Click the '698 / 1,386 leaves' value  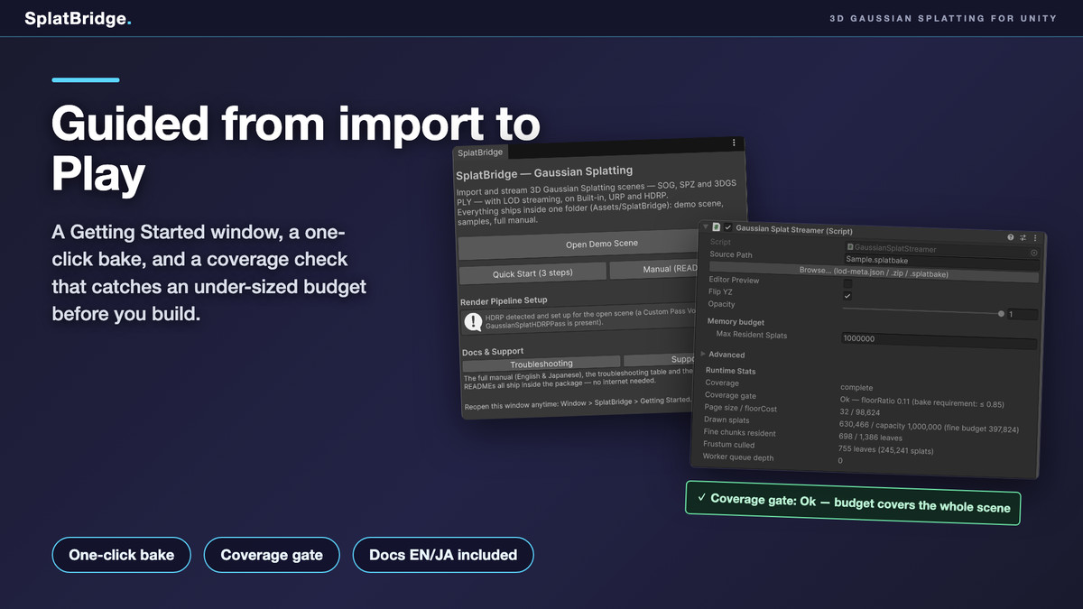coord(870,437)
